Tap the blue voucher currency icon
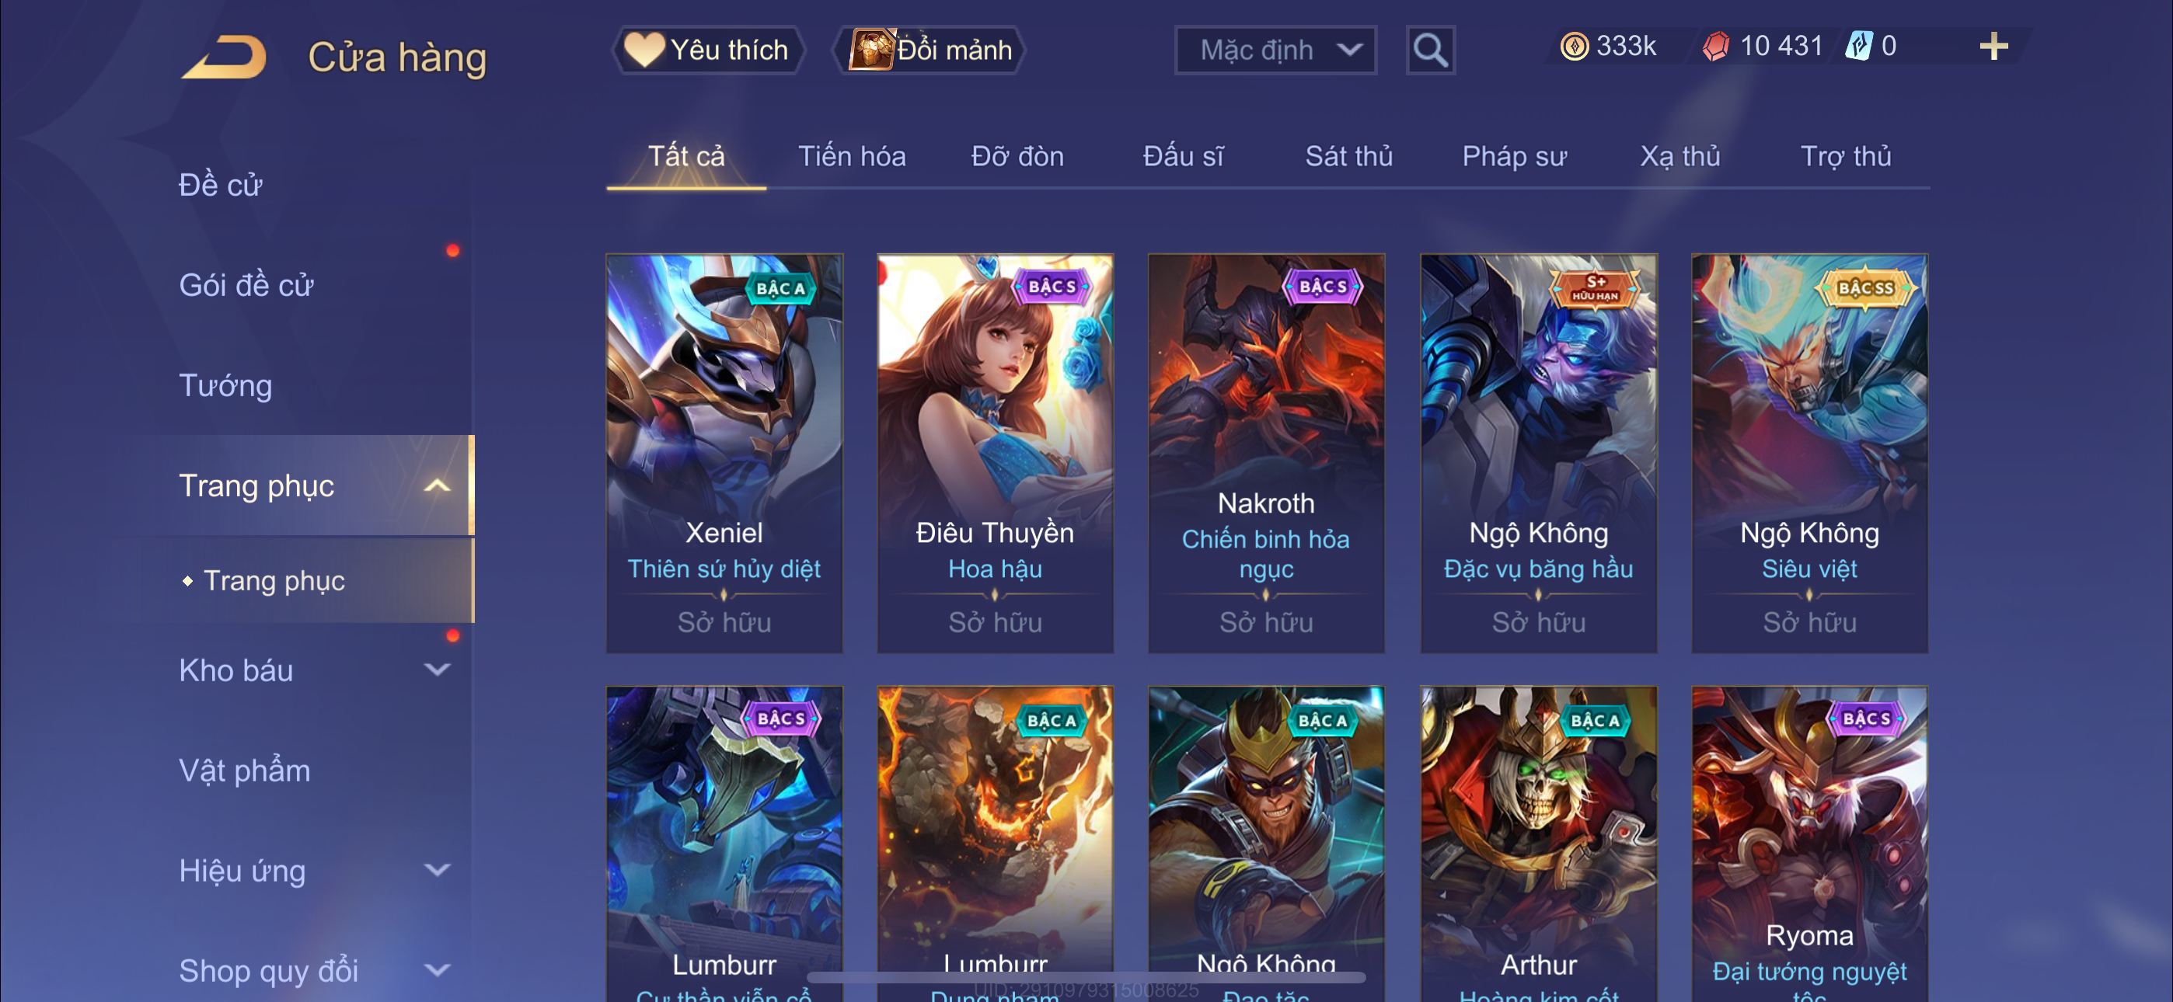 click(x=1858, y=47)
